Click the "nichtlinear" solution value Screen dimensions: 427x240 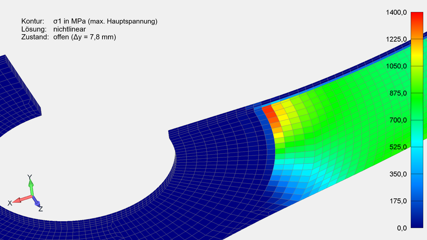(70, 29)
